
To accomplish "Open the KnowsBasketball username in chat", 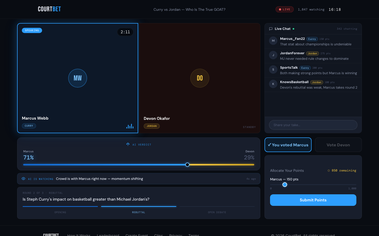I will point(294,82).
